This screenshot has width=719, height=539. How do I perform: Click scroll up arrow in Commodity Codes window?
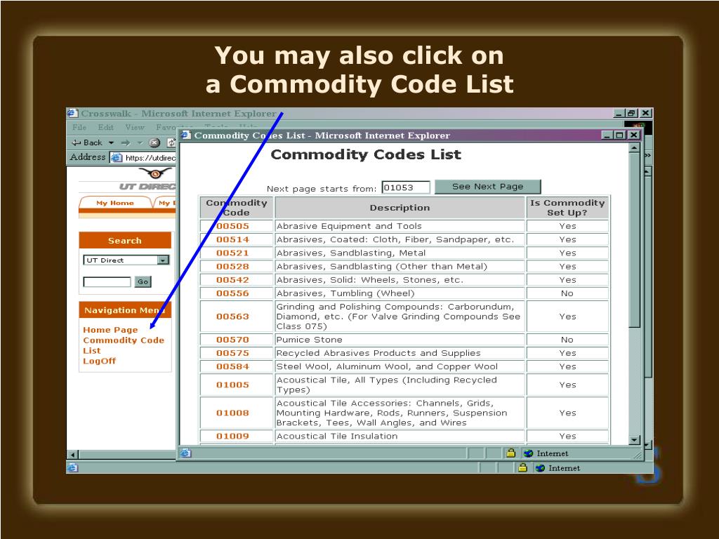pos(634,147)
